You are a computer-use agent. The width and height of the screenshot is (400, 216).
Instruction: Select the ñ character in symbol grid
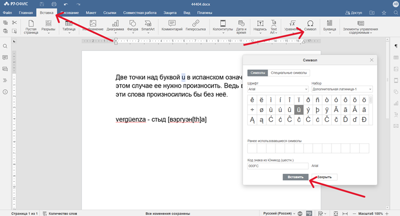tap(319, 99)
